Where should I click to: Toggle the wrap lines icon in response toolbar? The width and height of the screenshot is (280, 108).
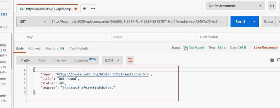(x=130, y=60)
